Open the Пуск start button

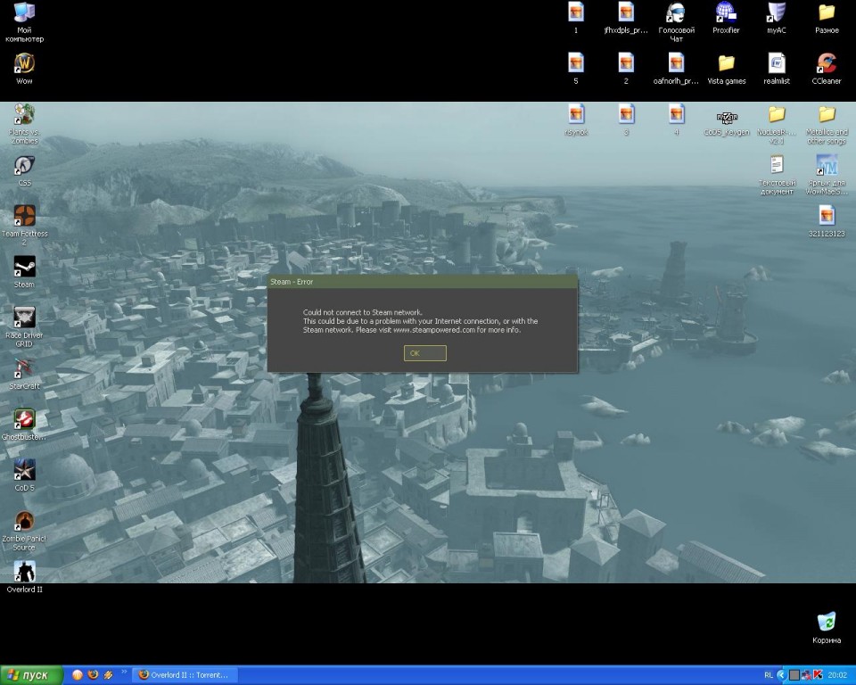pyautogui.click(x=32, y=675)
